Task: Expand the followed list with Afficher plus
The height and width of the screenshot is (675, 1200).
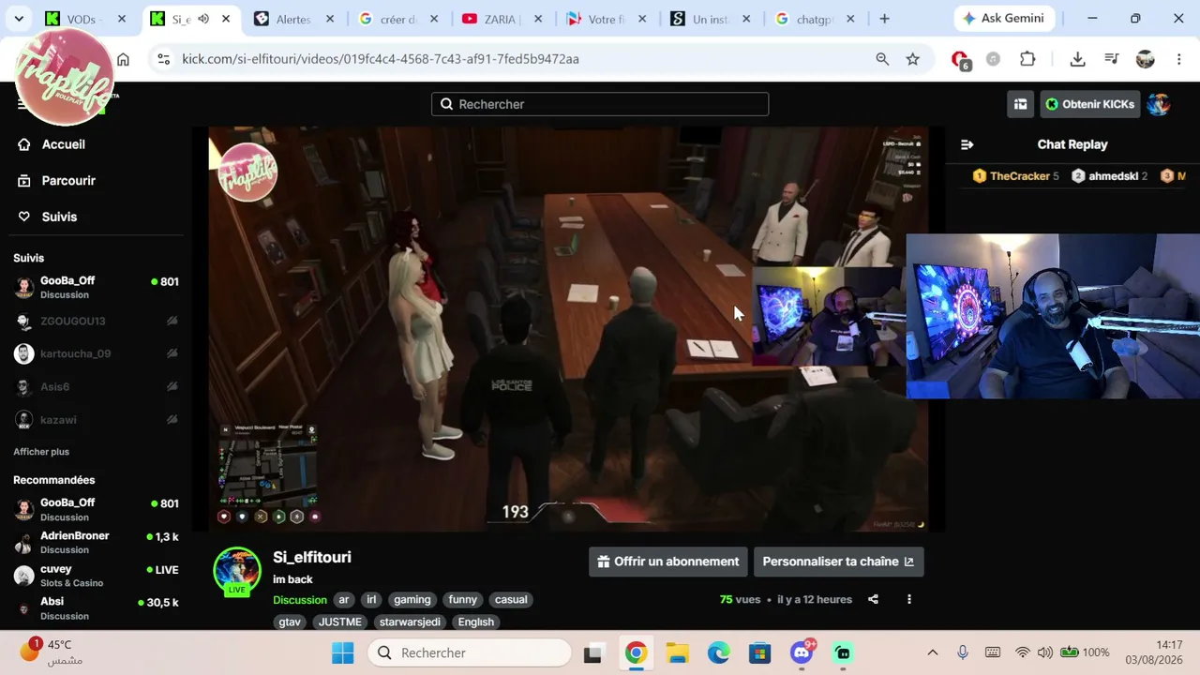Action: [x=41, y=452]
